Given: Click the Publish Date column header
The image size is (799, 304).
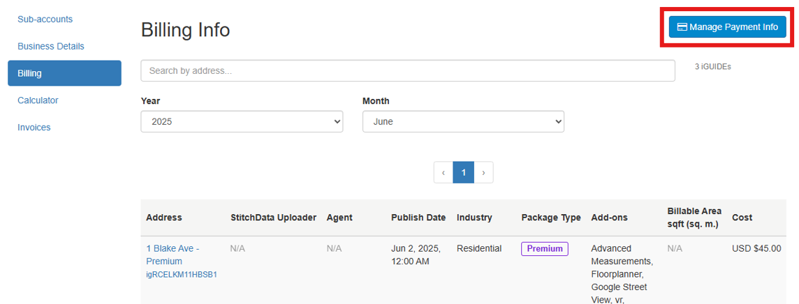Looking at the screenshot, I should [418, 218].
